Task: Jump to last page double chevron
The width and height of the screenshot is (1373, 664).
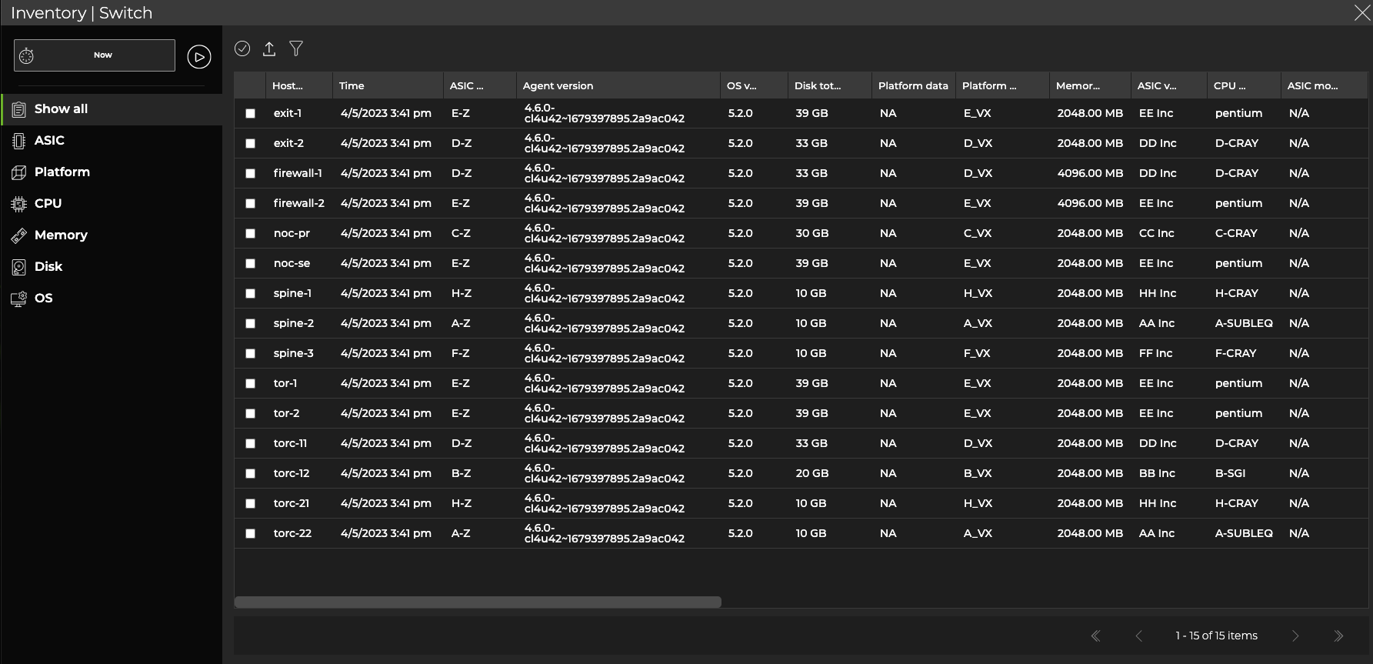Action: 1338,636
